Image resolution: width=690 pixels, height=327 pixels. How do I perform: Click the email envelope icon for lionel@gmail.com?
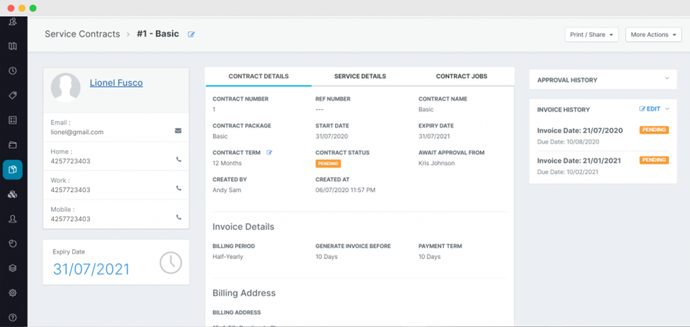[x=178, y=131]
